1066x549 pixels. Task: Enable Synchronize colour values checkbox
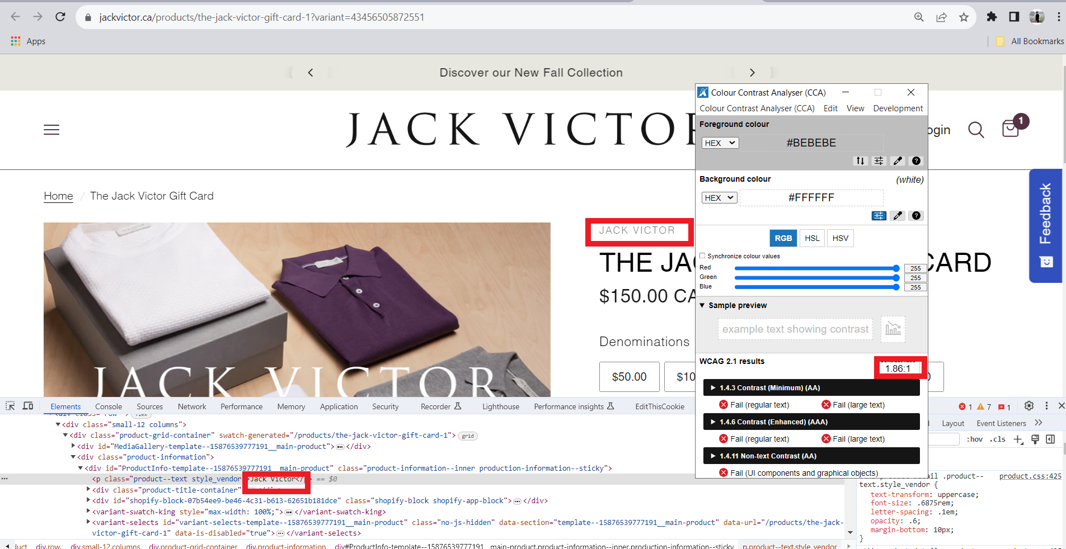point(703,256)
